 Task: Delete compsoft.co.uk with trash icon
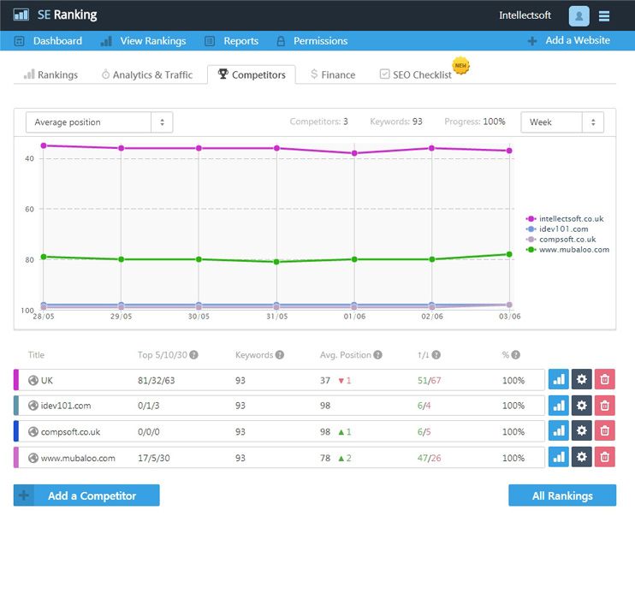605,430
